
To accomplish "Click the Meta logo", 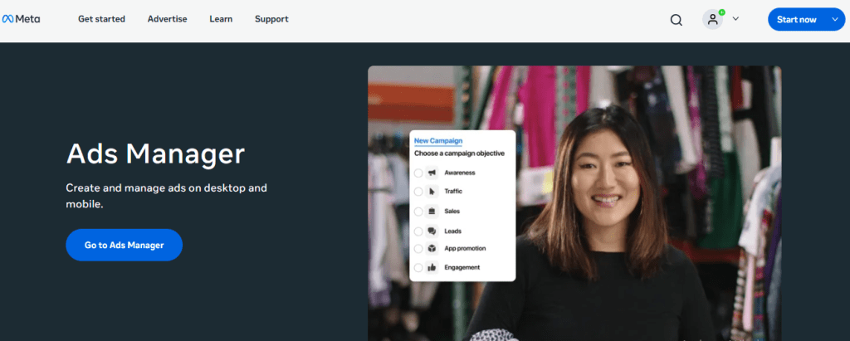I will point(21,19).
